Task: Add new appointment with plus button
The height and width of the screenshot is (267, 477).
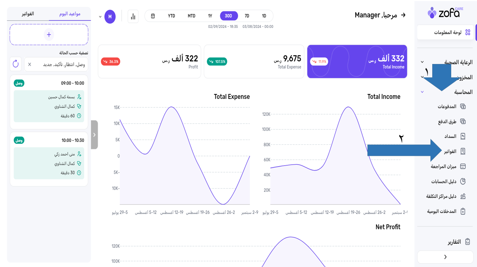Action: click(x=49, y=35)
